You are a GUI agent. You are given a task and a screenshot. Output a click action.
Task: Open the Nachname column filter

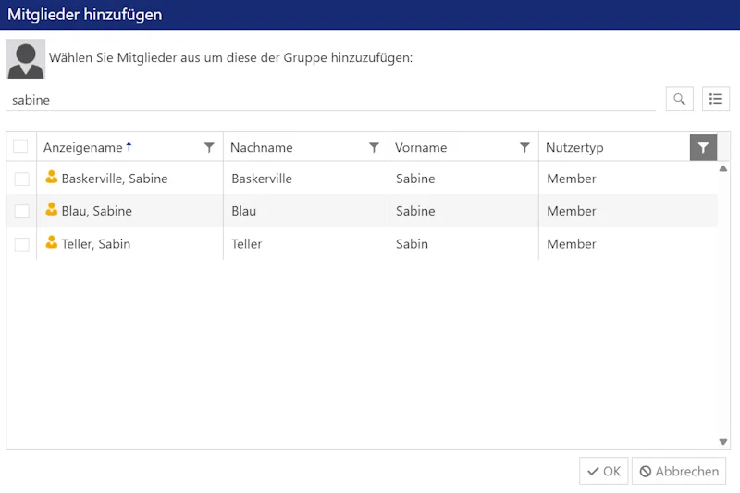pos(374,148)
